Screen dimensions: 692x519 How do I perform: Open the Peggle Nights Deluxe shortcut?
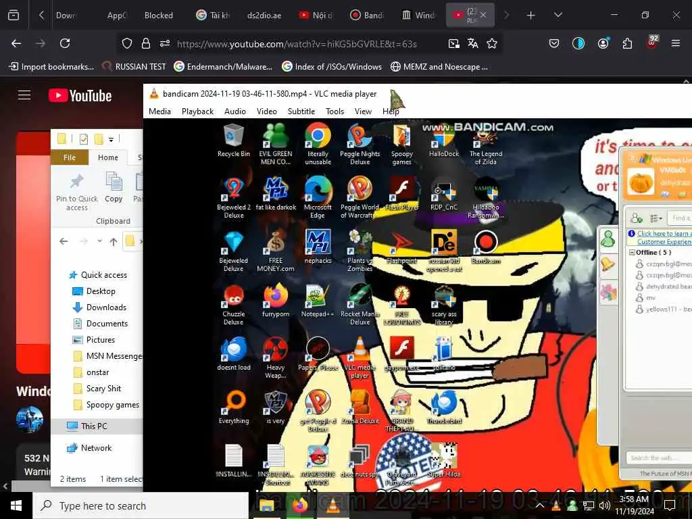click(x=360, y=144)
